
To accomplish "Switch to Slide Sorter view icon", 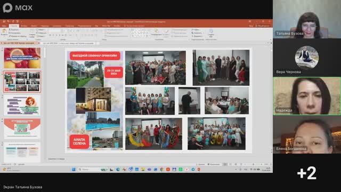I will [x=231, y=164].
